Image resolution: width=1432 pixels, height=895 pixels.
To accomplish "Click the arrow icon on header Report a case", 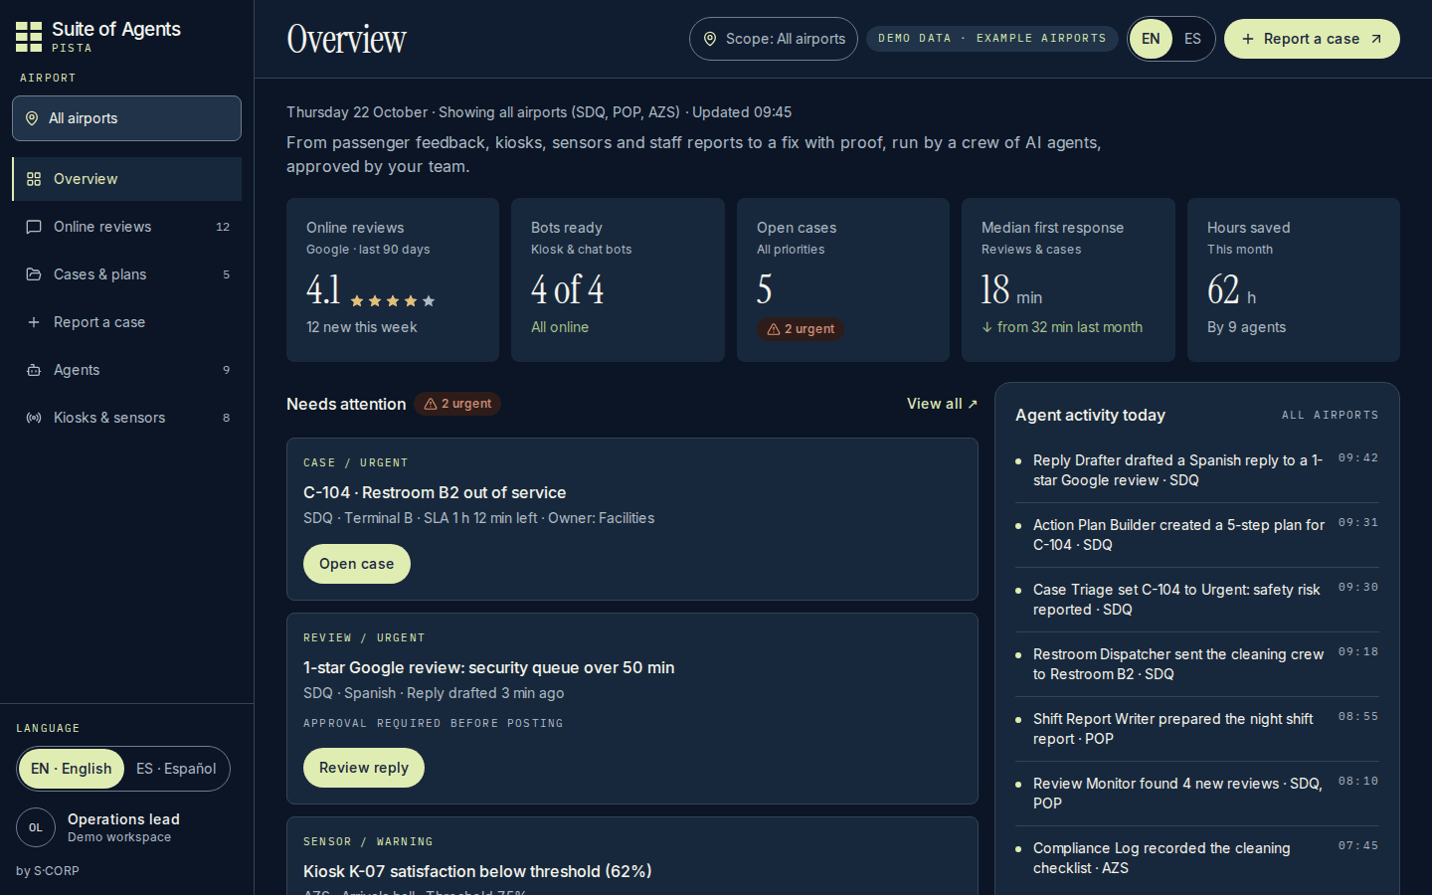I will [1376, 39].
